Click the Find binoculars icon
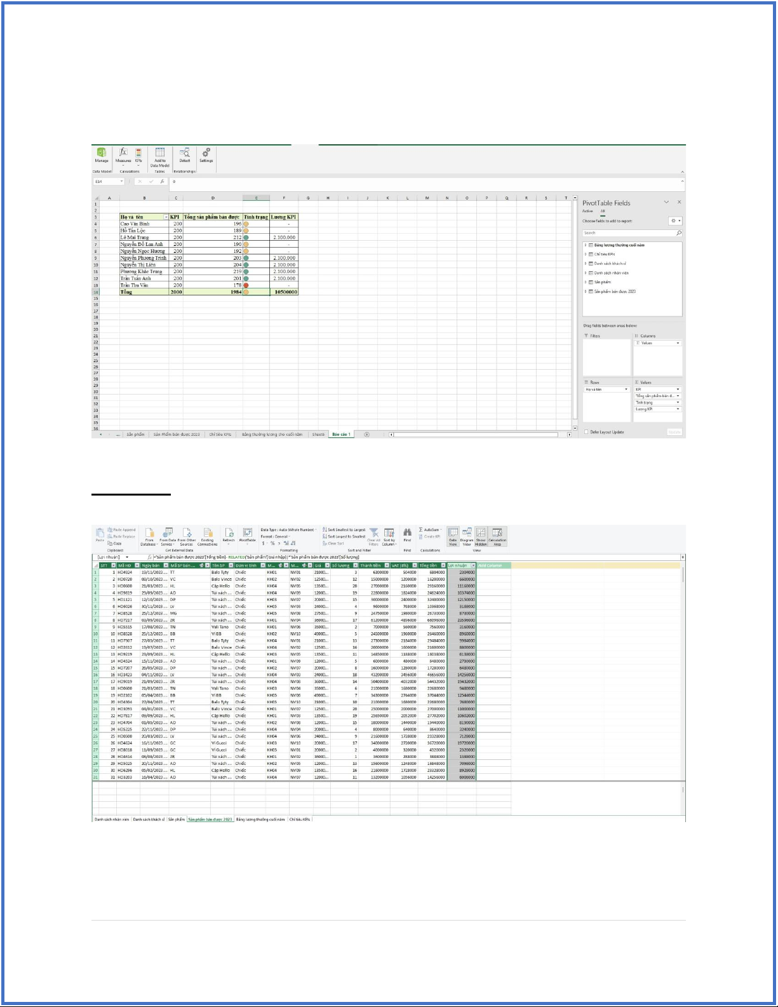 point(407,535)
